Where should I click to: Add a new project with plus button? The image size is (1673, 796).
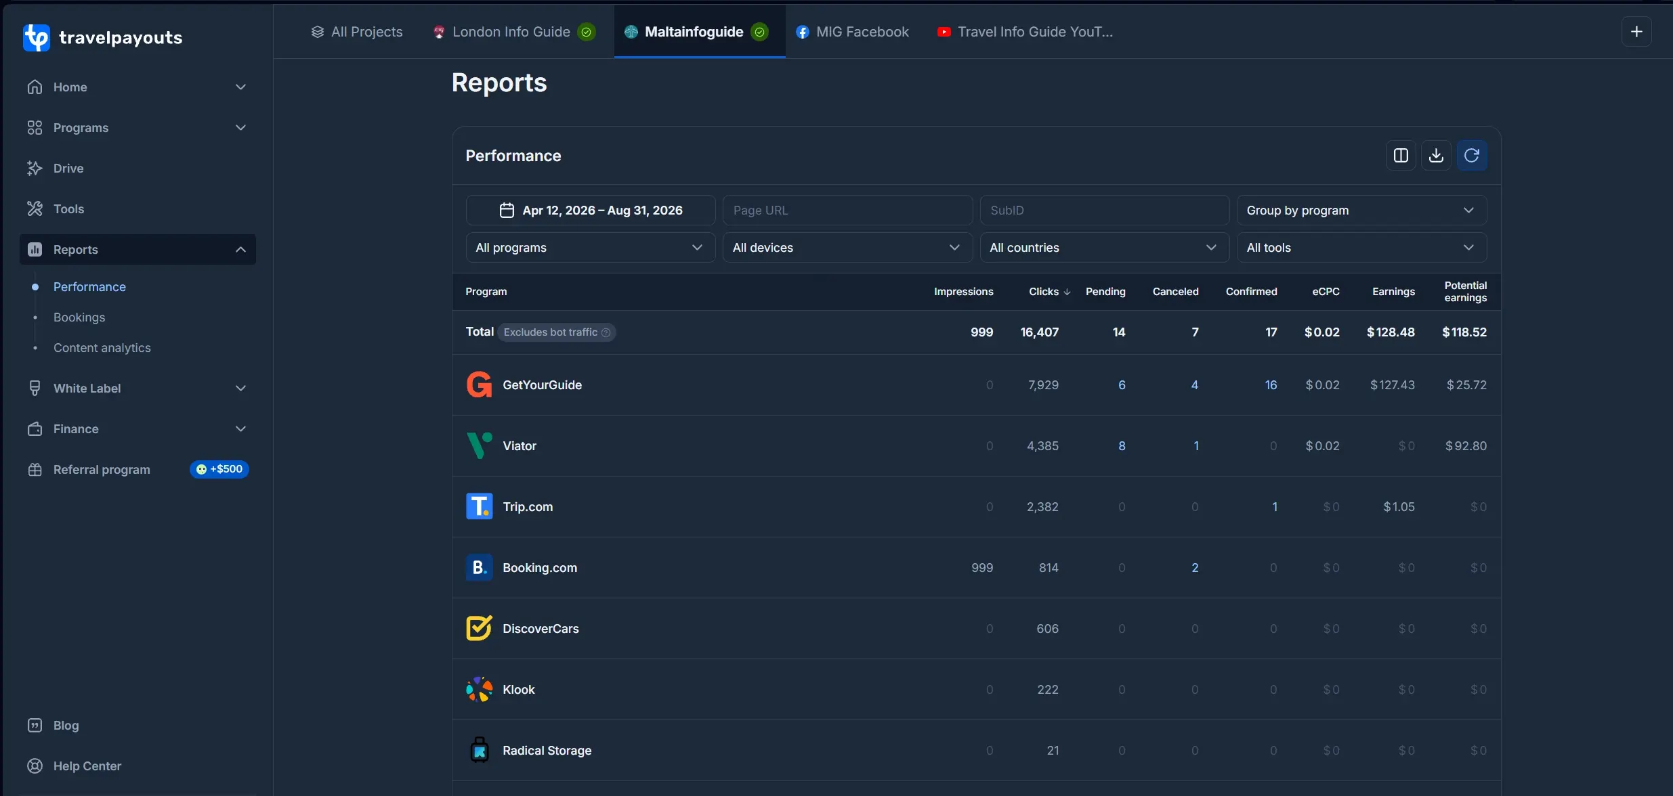[1636, 32]
